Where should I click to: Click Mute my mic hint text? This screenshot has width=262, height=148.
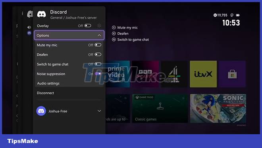(127, 28)
